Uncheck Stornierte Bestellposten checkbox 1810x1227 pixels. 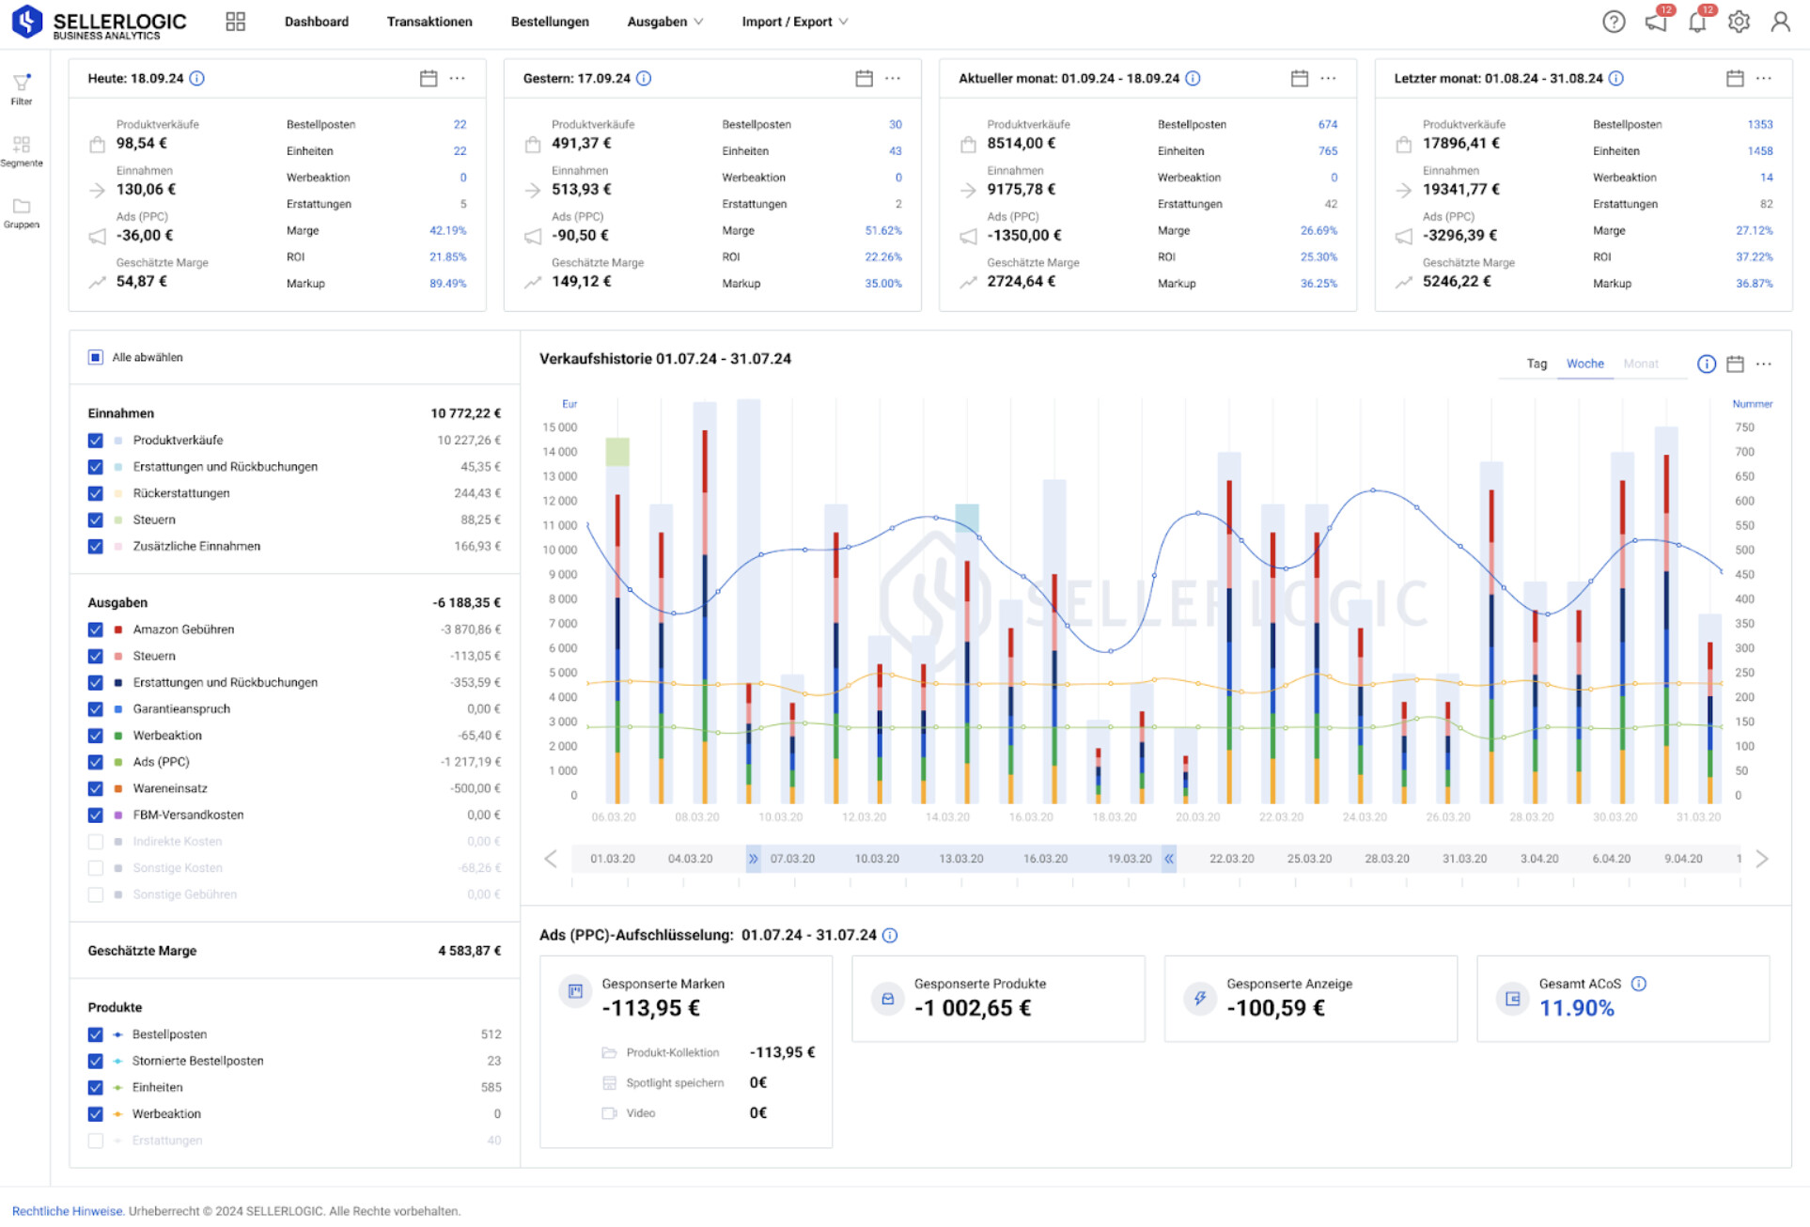[x=95, y=1061]
